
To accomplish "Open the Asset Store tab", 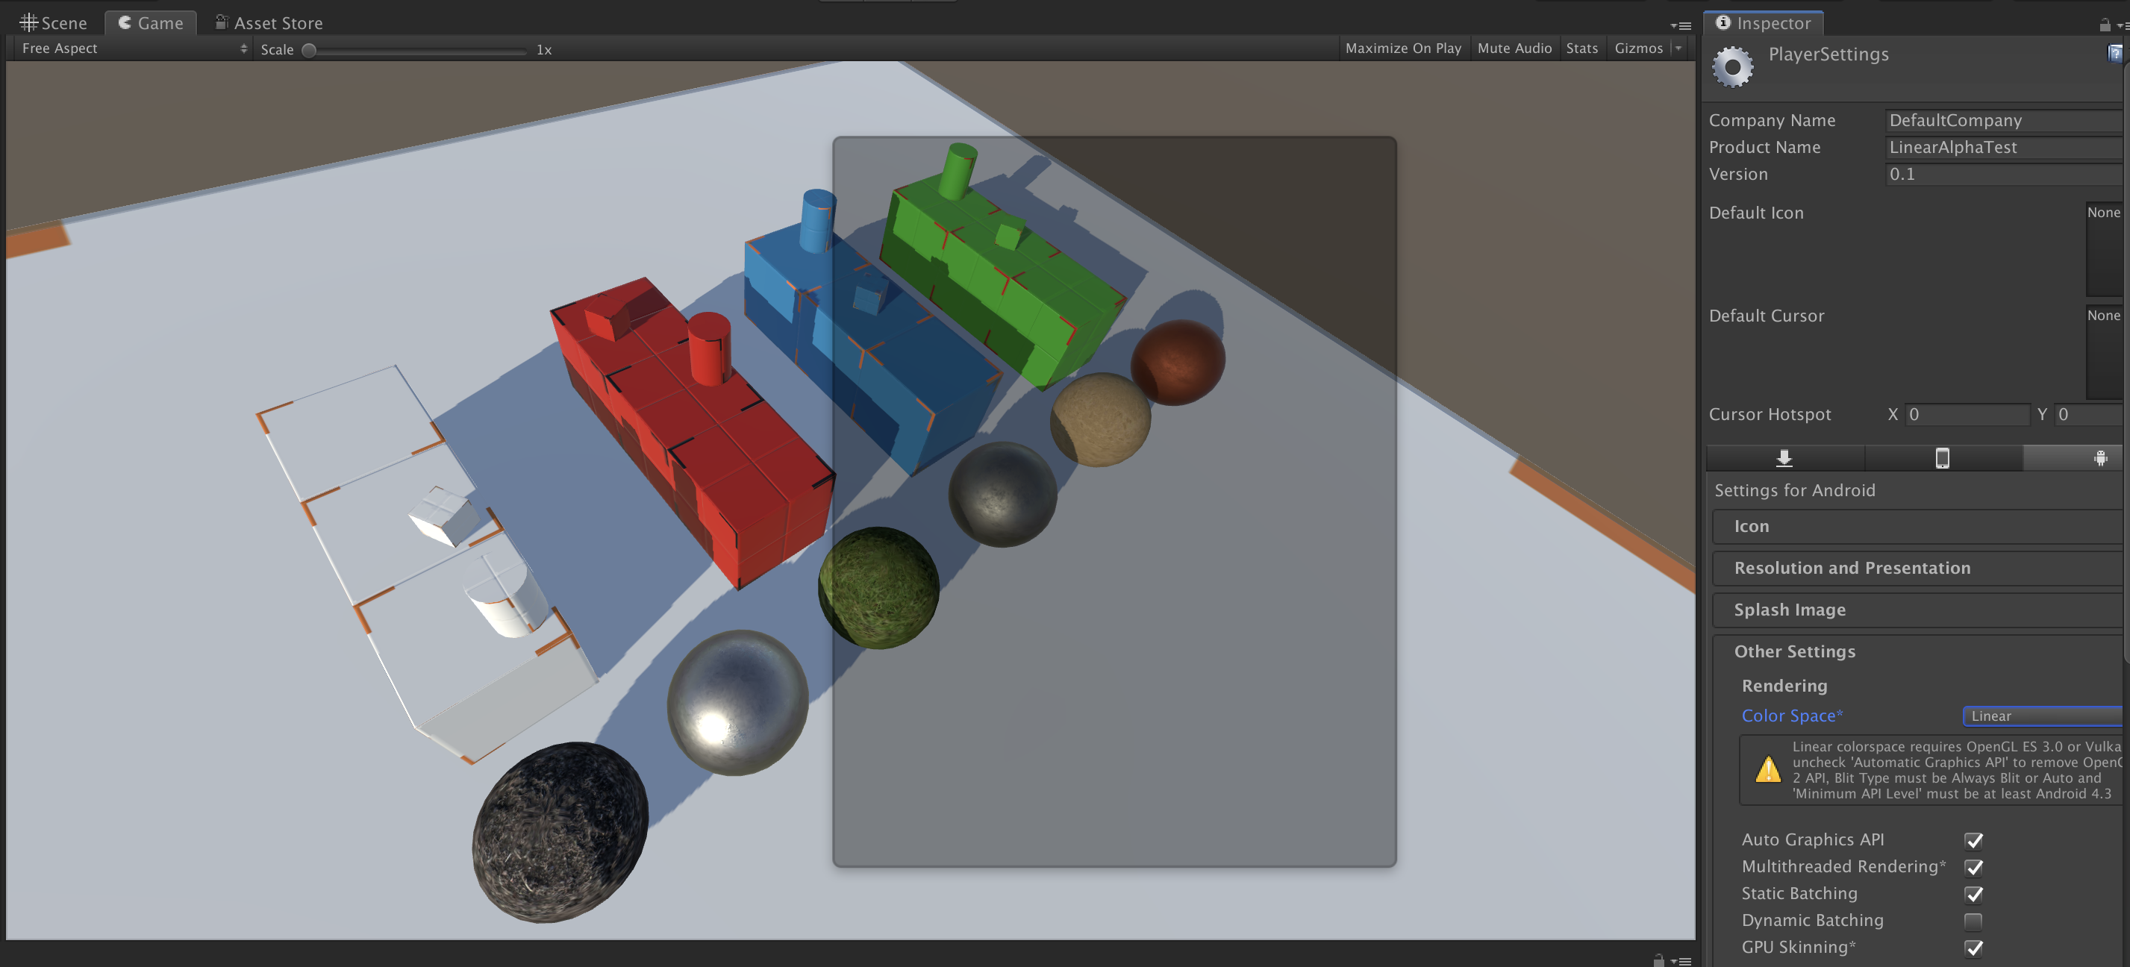I will 269,23.
